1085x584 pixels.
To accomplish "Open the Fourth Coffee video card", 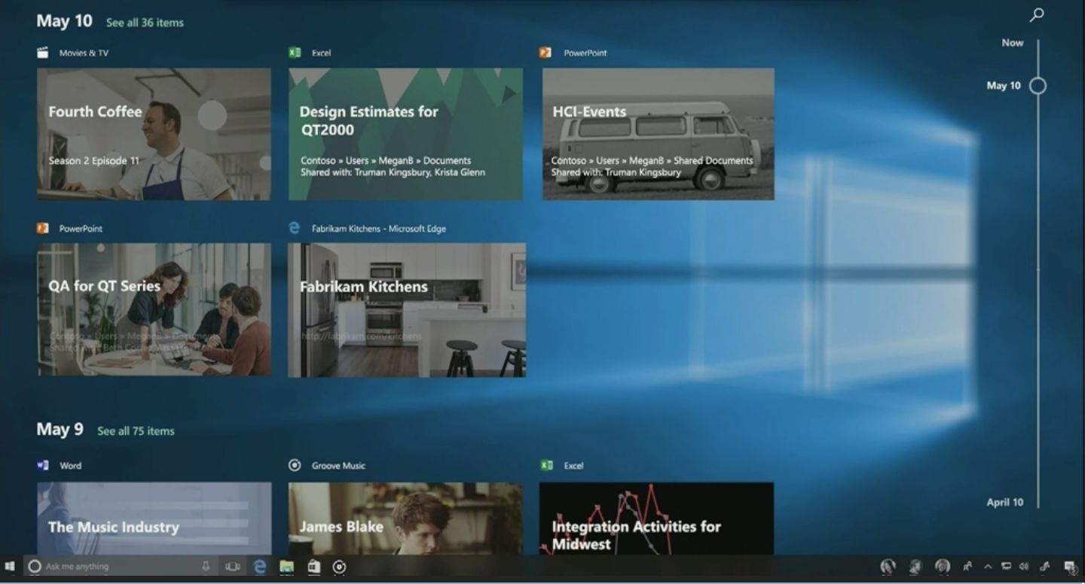I will coord(154,134).
